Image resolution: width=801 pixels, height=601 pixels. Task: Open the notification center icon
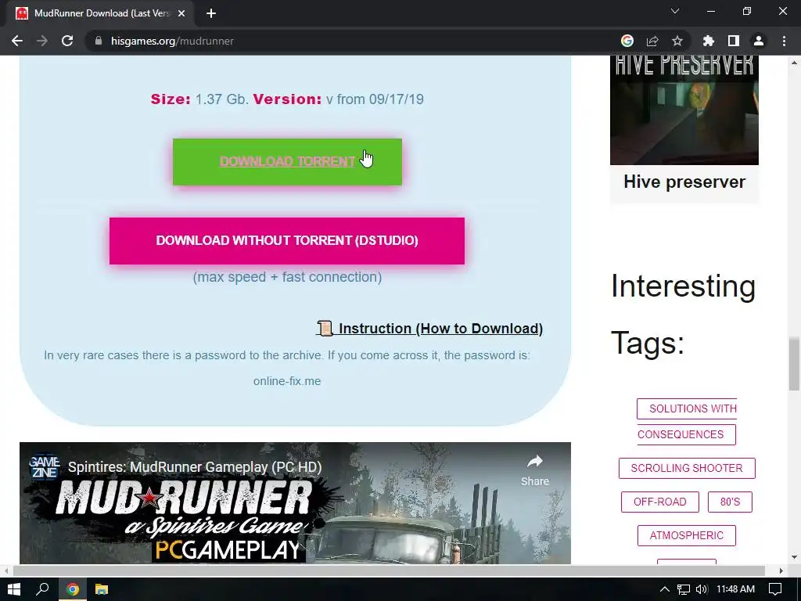[775, 589]
